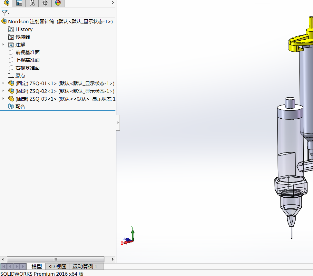The width and height of the screenshot is (313, 276).
Task: Click the 注解 annotation icon
Action: pos(11,45)
